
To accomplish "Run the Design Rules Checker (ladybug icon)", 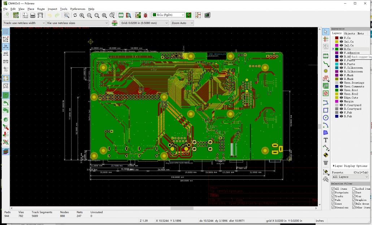I will pyautogui.click(x=145, y=15).
